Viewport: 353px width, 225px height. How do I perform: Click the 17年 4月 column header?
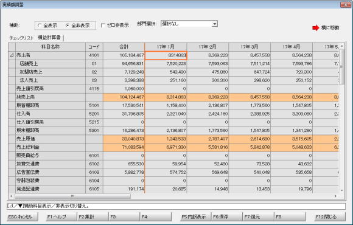click(292, 47)
